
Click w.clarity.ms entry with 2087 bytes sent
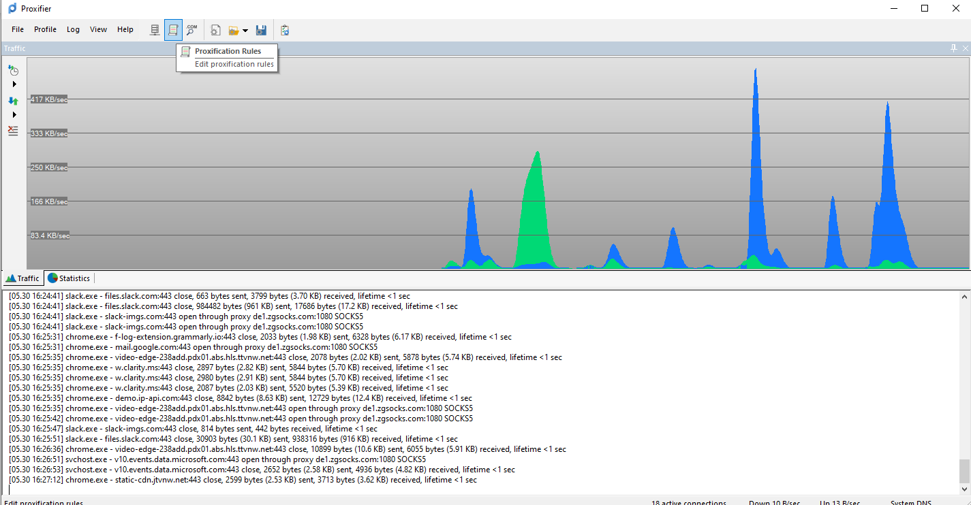(x=228, y=388)
